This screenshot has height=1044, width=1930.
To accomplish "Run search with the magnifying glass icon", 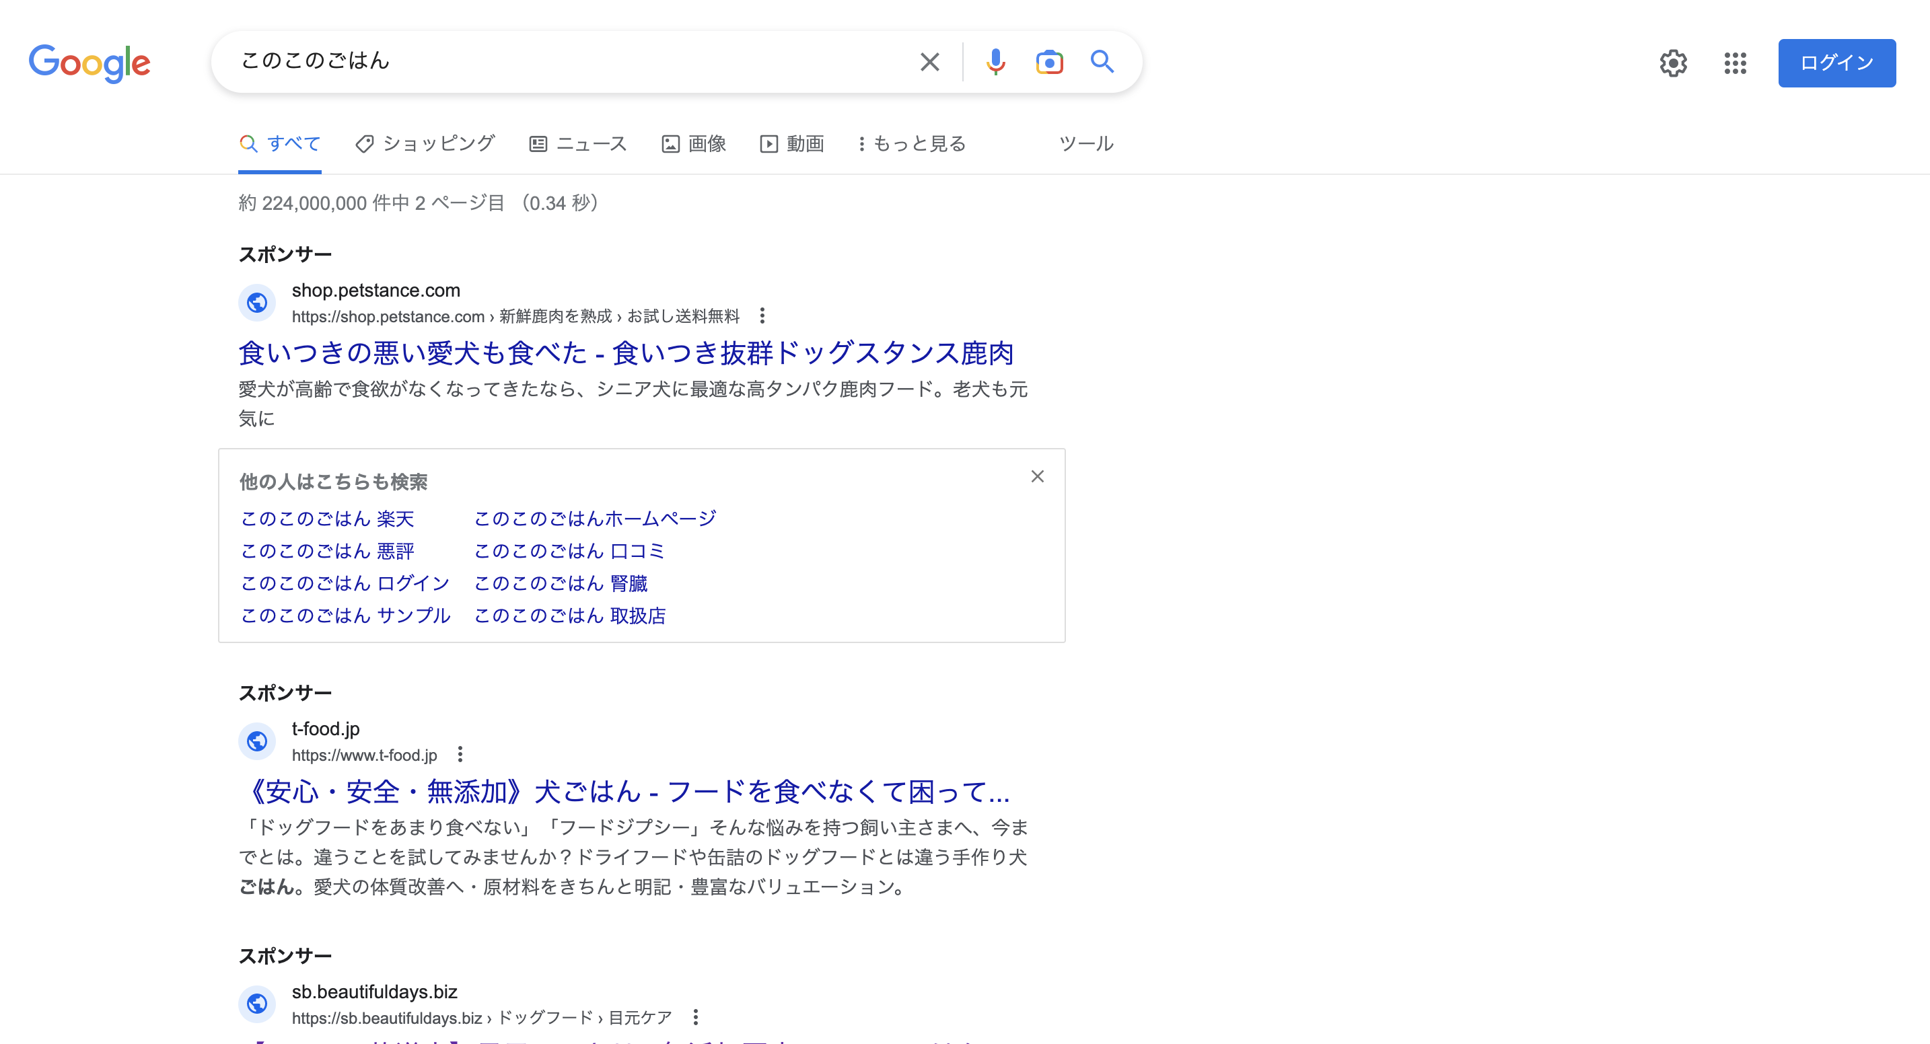I will click(x=1102, y=61).
